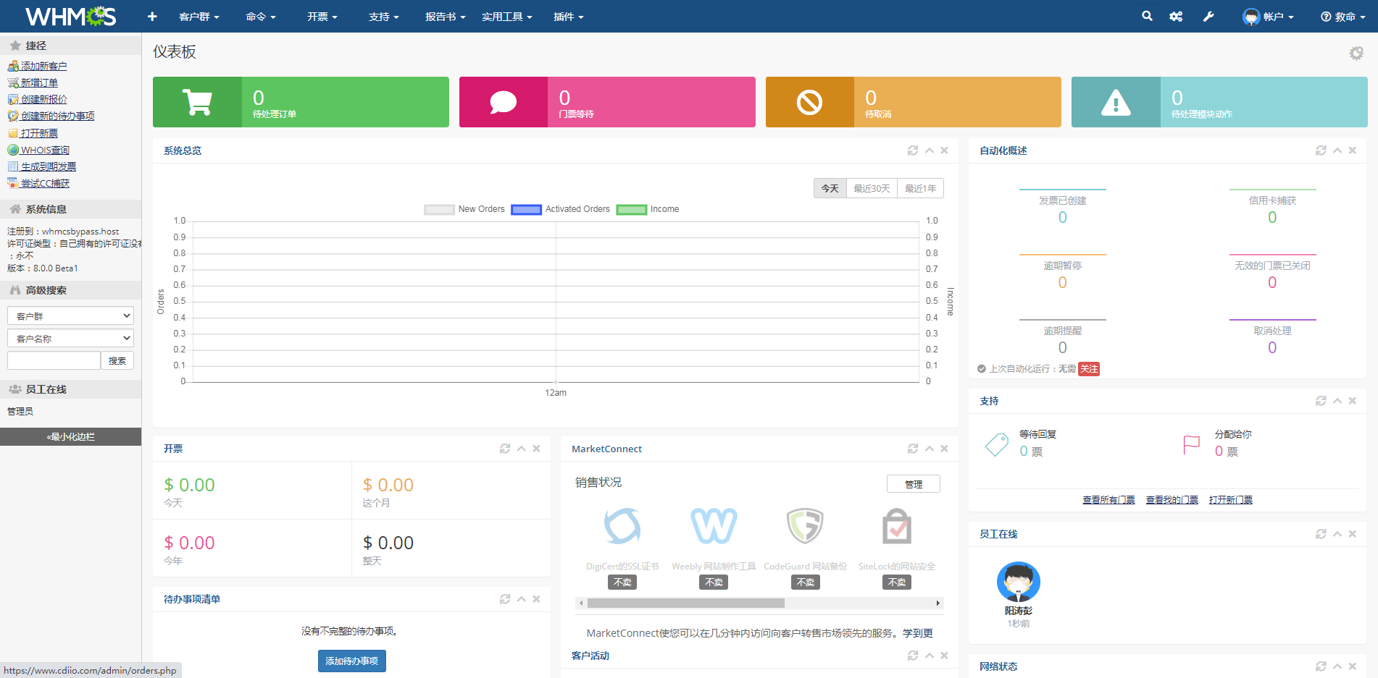The image size is (1378, 678).
Task: Click the automation status gears icon
Action: coord(1176,16)
